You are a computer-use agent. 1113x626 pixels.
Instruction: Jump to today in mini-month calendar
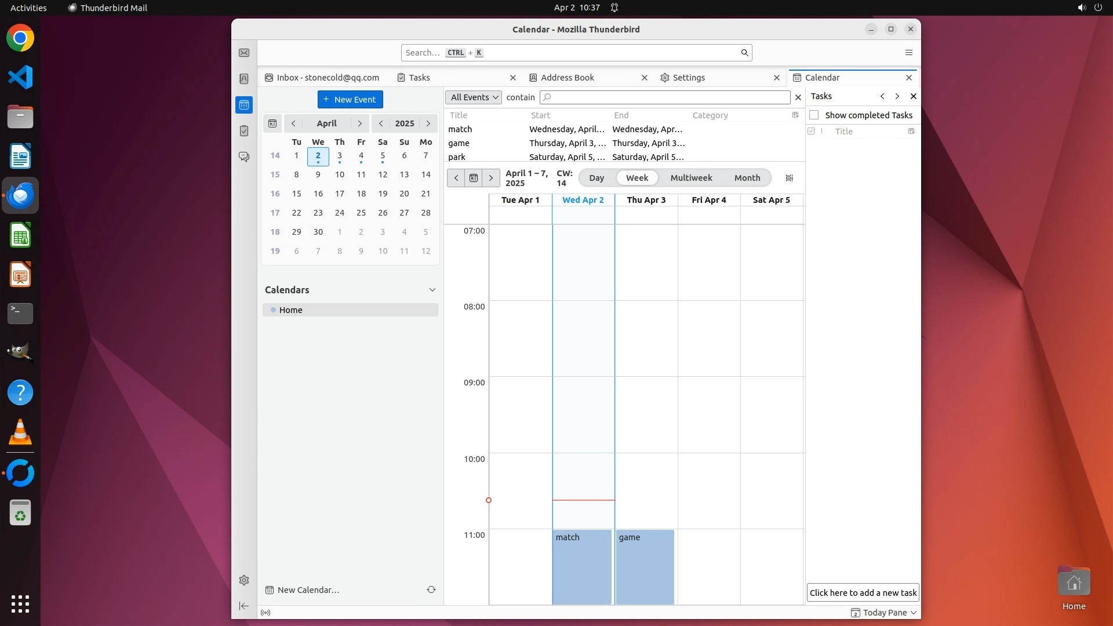point(272,123)
